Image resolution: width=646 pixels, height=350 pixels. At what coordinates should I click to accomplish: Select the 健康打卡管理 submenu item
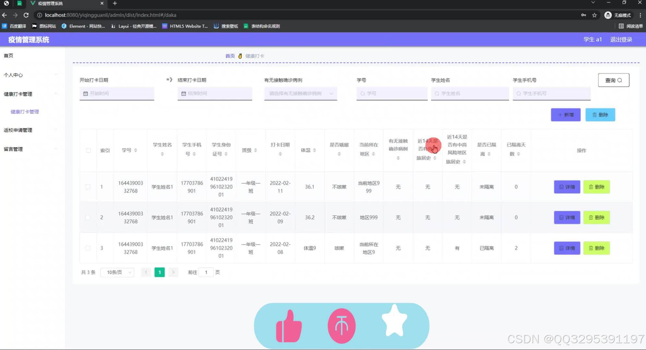pyautogui.click(x=25, y=112)
